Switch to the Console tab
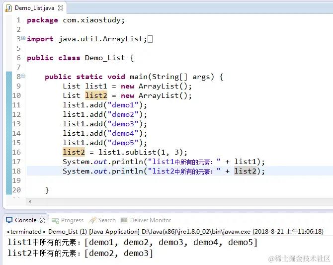The height and width of the screenshot is (265, 333). click(25, 220)
